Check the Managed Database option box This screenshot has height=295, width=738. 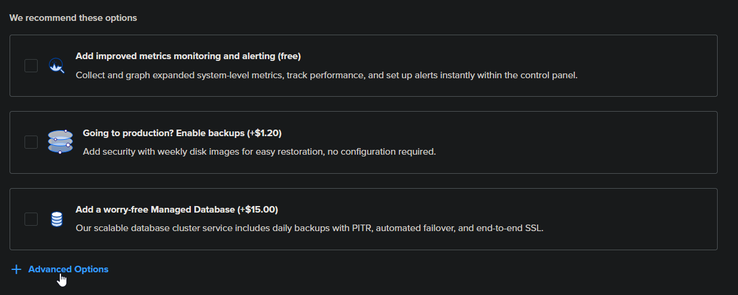[x=31, y=219]
